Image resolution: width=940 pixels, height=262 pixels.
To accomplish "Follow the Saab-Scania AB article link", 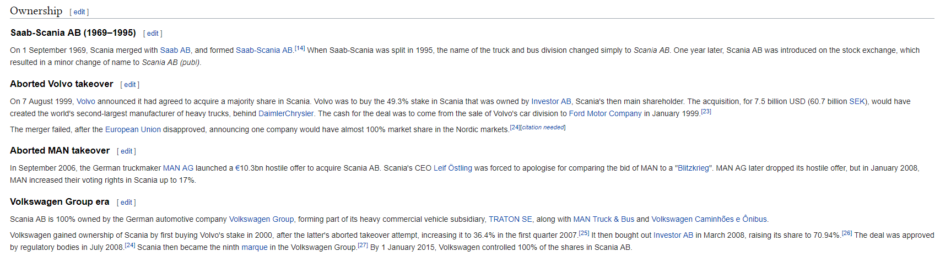I will pos(264,50).
